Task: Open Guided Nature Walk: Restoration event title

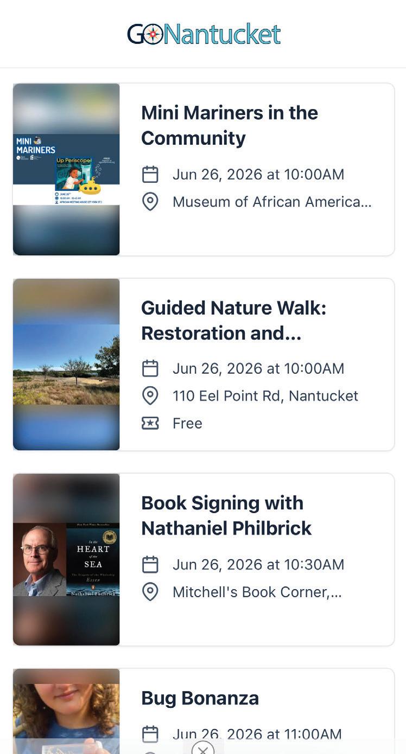Action: [234, 321]
